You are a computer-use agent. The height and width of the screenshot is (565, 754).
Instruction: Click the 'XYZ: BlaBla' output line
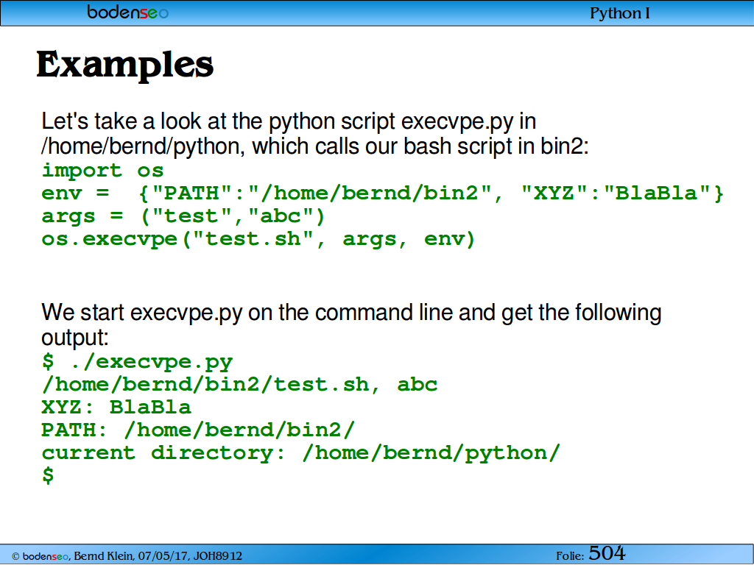pyautogui.click(x=116, y=408)
